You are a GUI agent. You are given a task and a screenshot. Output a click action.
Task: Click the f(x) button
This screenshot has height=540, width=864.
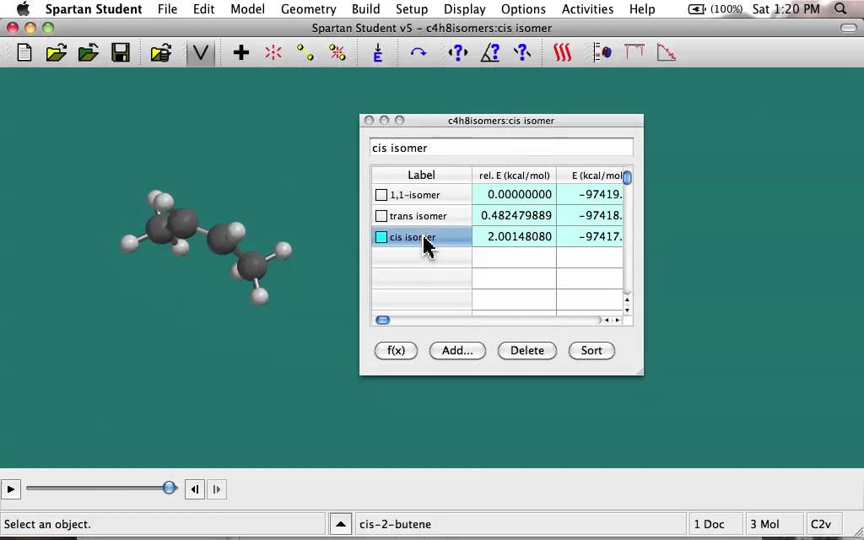click(x=397, y=350)
